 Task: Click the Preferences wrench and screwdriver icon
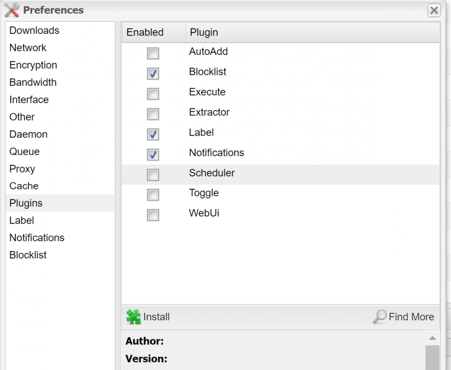(x=12, y=10)
